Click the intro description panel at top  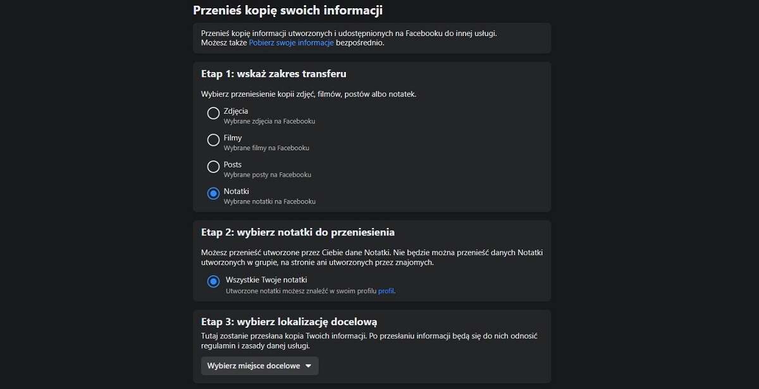pos(371,38)
